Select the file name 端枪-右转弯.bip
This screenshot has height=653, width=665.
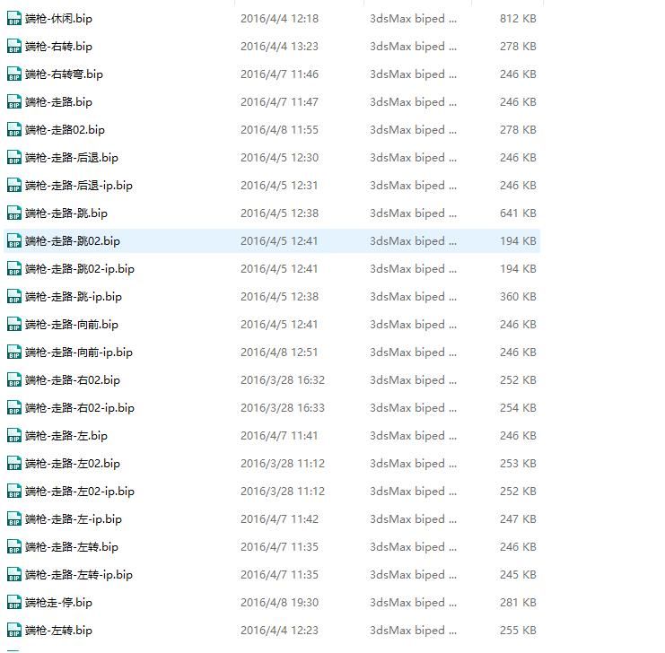(64, 74)
